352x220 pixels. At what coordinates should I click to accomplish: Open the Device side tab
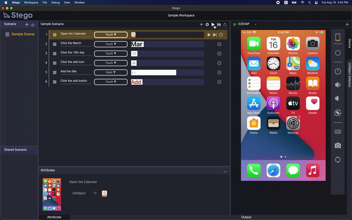(350, 43)
